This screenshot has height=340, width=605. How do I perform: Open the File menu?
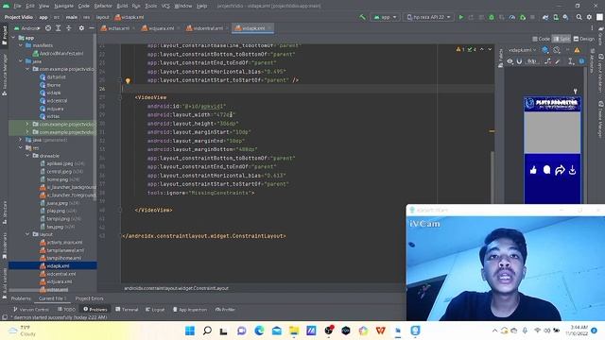18,6
